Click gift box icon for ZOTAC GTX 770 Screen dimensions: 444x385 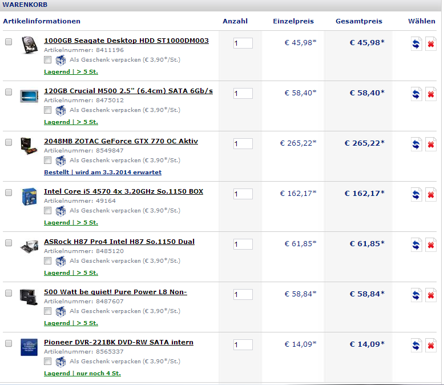[60, 161]
